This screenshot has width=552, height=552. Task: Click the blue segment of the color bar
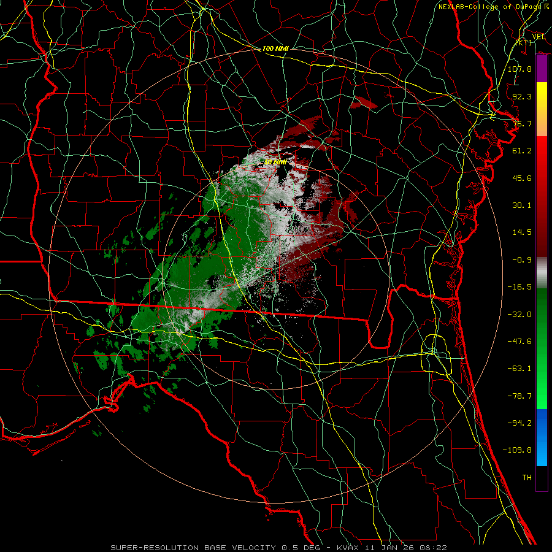tap(542, 437)
